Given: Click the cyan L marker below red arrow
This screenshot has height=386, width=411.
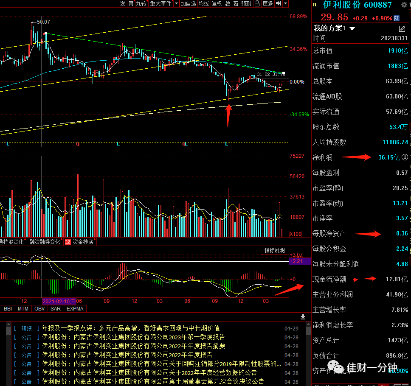Looking at the screenshot, I should (226, 144).
